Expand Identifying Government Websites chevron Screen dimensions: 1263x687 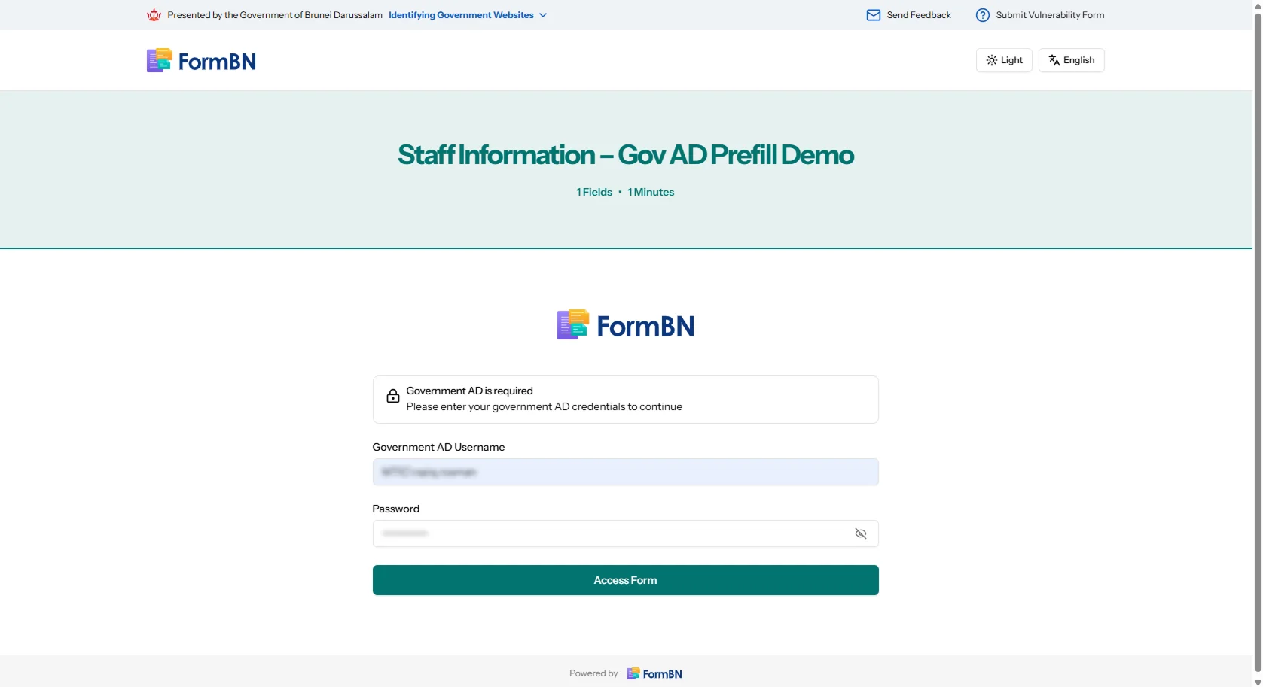point(543,15)
